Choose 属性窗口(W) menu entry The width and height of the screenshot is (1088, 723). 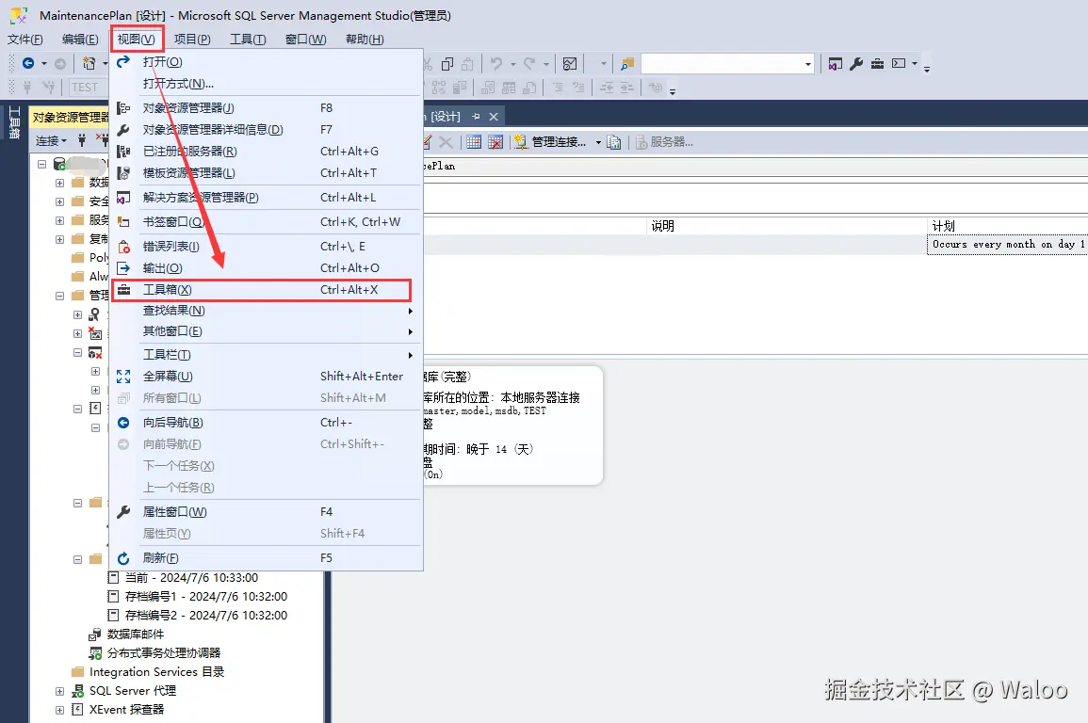pyautogui.click(x=266, y=511)
